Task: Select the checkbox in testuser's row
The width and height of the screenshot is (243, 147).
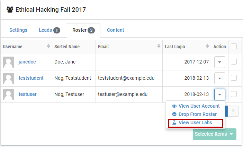Action: (234, 94)
